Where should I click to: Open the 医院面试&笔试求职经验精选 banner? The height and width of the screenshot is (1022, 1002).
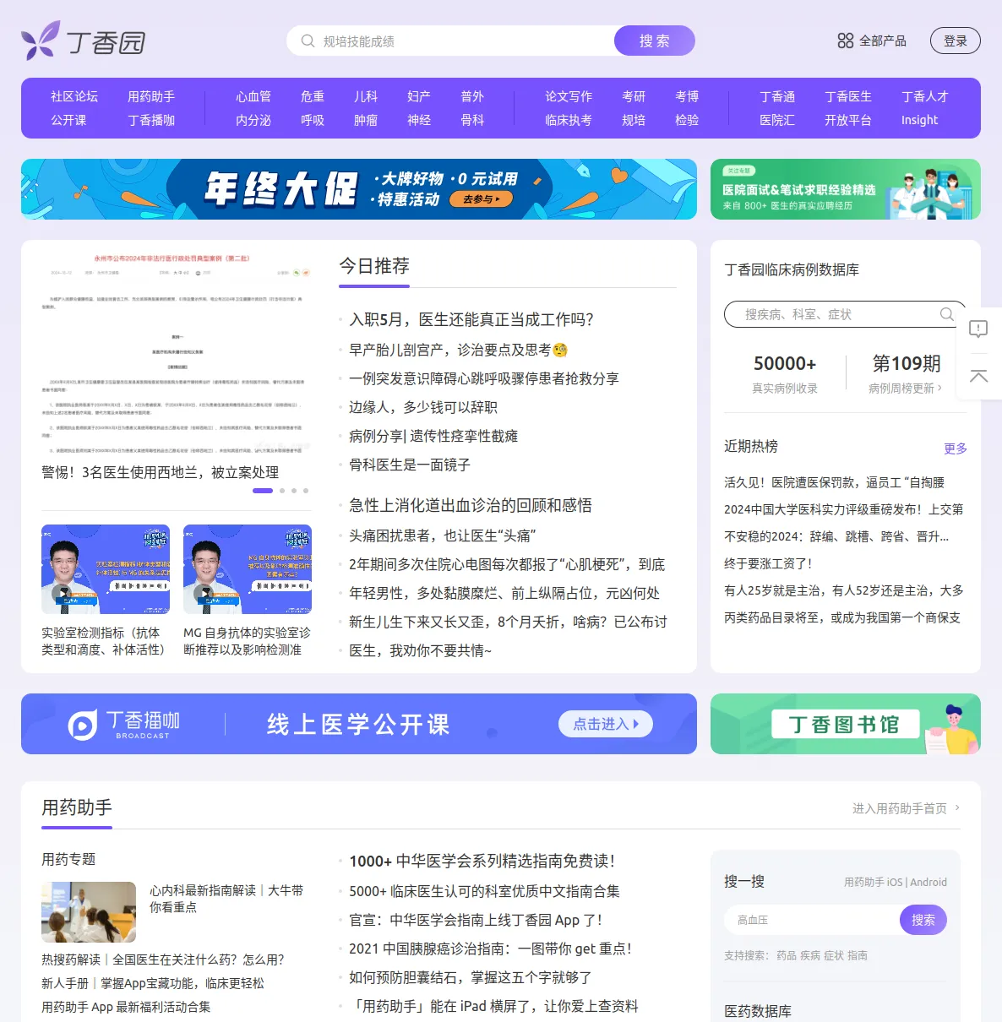846,189
